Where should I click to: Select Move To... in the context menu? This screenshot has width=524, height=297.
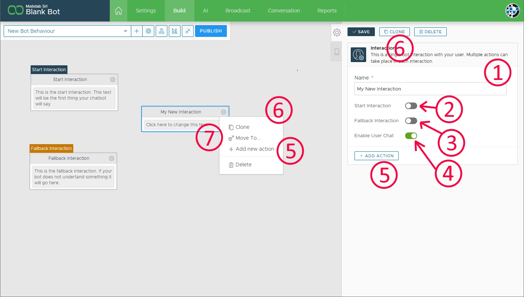tap(248, 138)
